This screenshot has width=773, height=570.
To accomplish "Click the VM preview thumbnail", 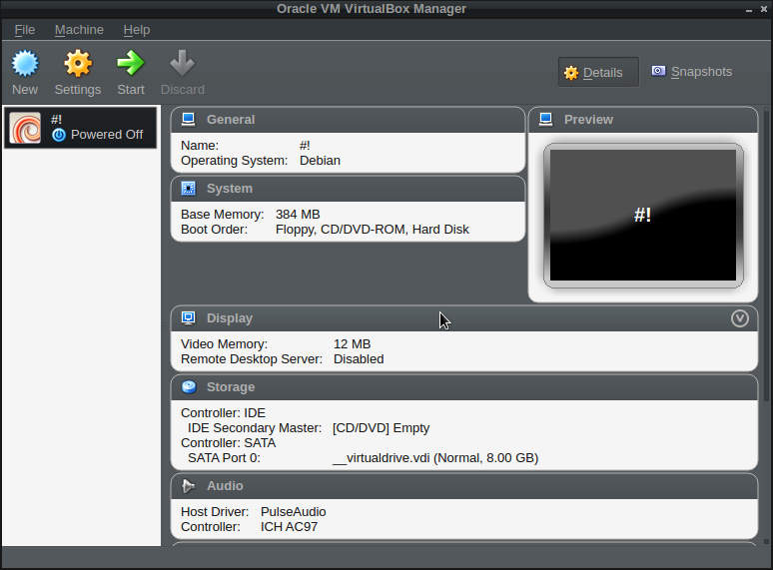I will tap(643, 216).
